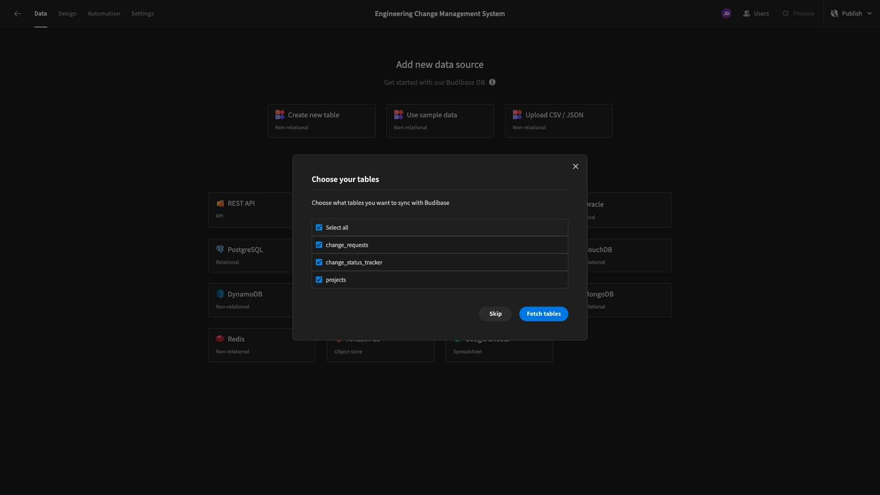Close the Choose your tables dialog
Screen dimensions: 880x495
(575, 166)
